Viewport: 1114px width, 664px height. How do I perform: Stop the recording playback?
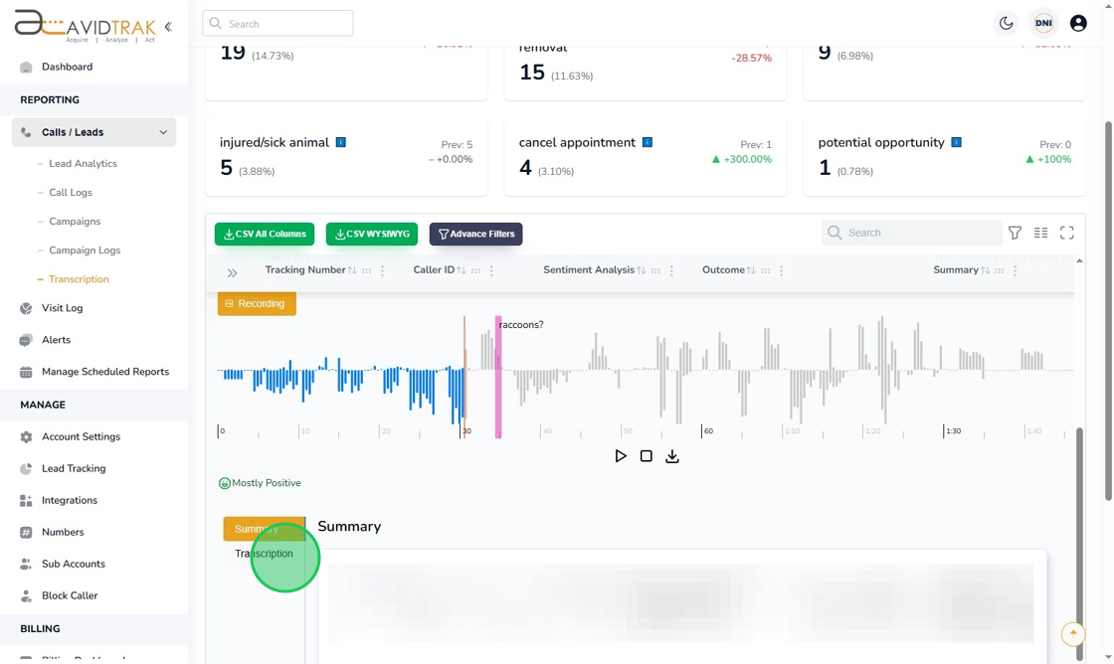pos(646,456)
